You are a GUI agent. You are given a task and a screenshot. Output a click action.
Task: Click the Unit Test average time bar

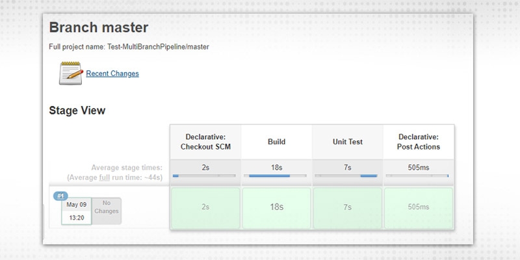click(x=348, y=175)
